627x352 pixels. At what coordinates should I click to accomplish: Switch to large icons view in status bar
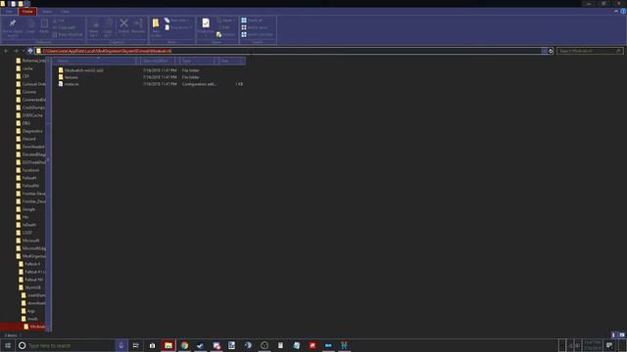[x=621, y=335]
